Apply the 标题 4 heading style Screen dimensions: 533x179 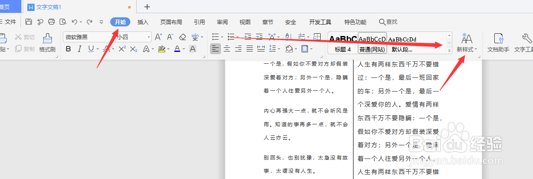pos(343,43)
